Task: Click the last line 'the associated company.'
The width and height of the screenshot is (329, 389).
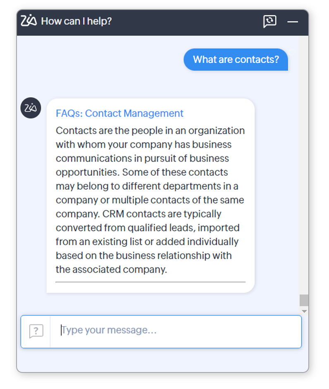Action: 111,270
